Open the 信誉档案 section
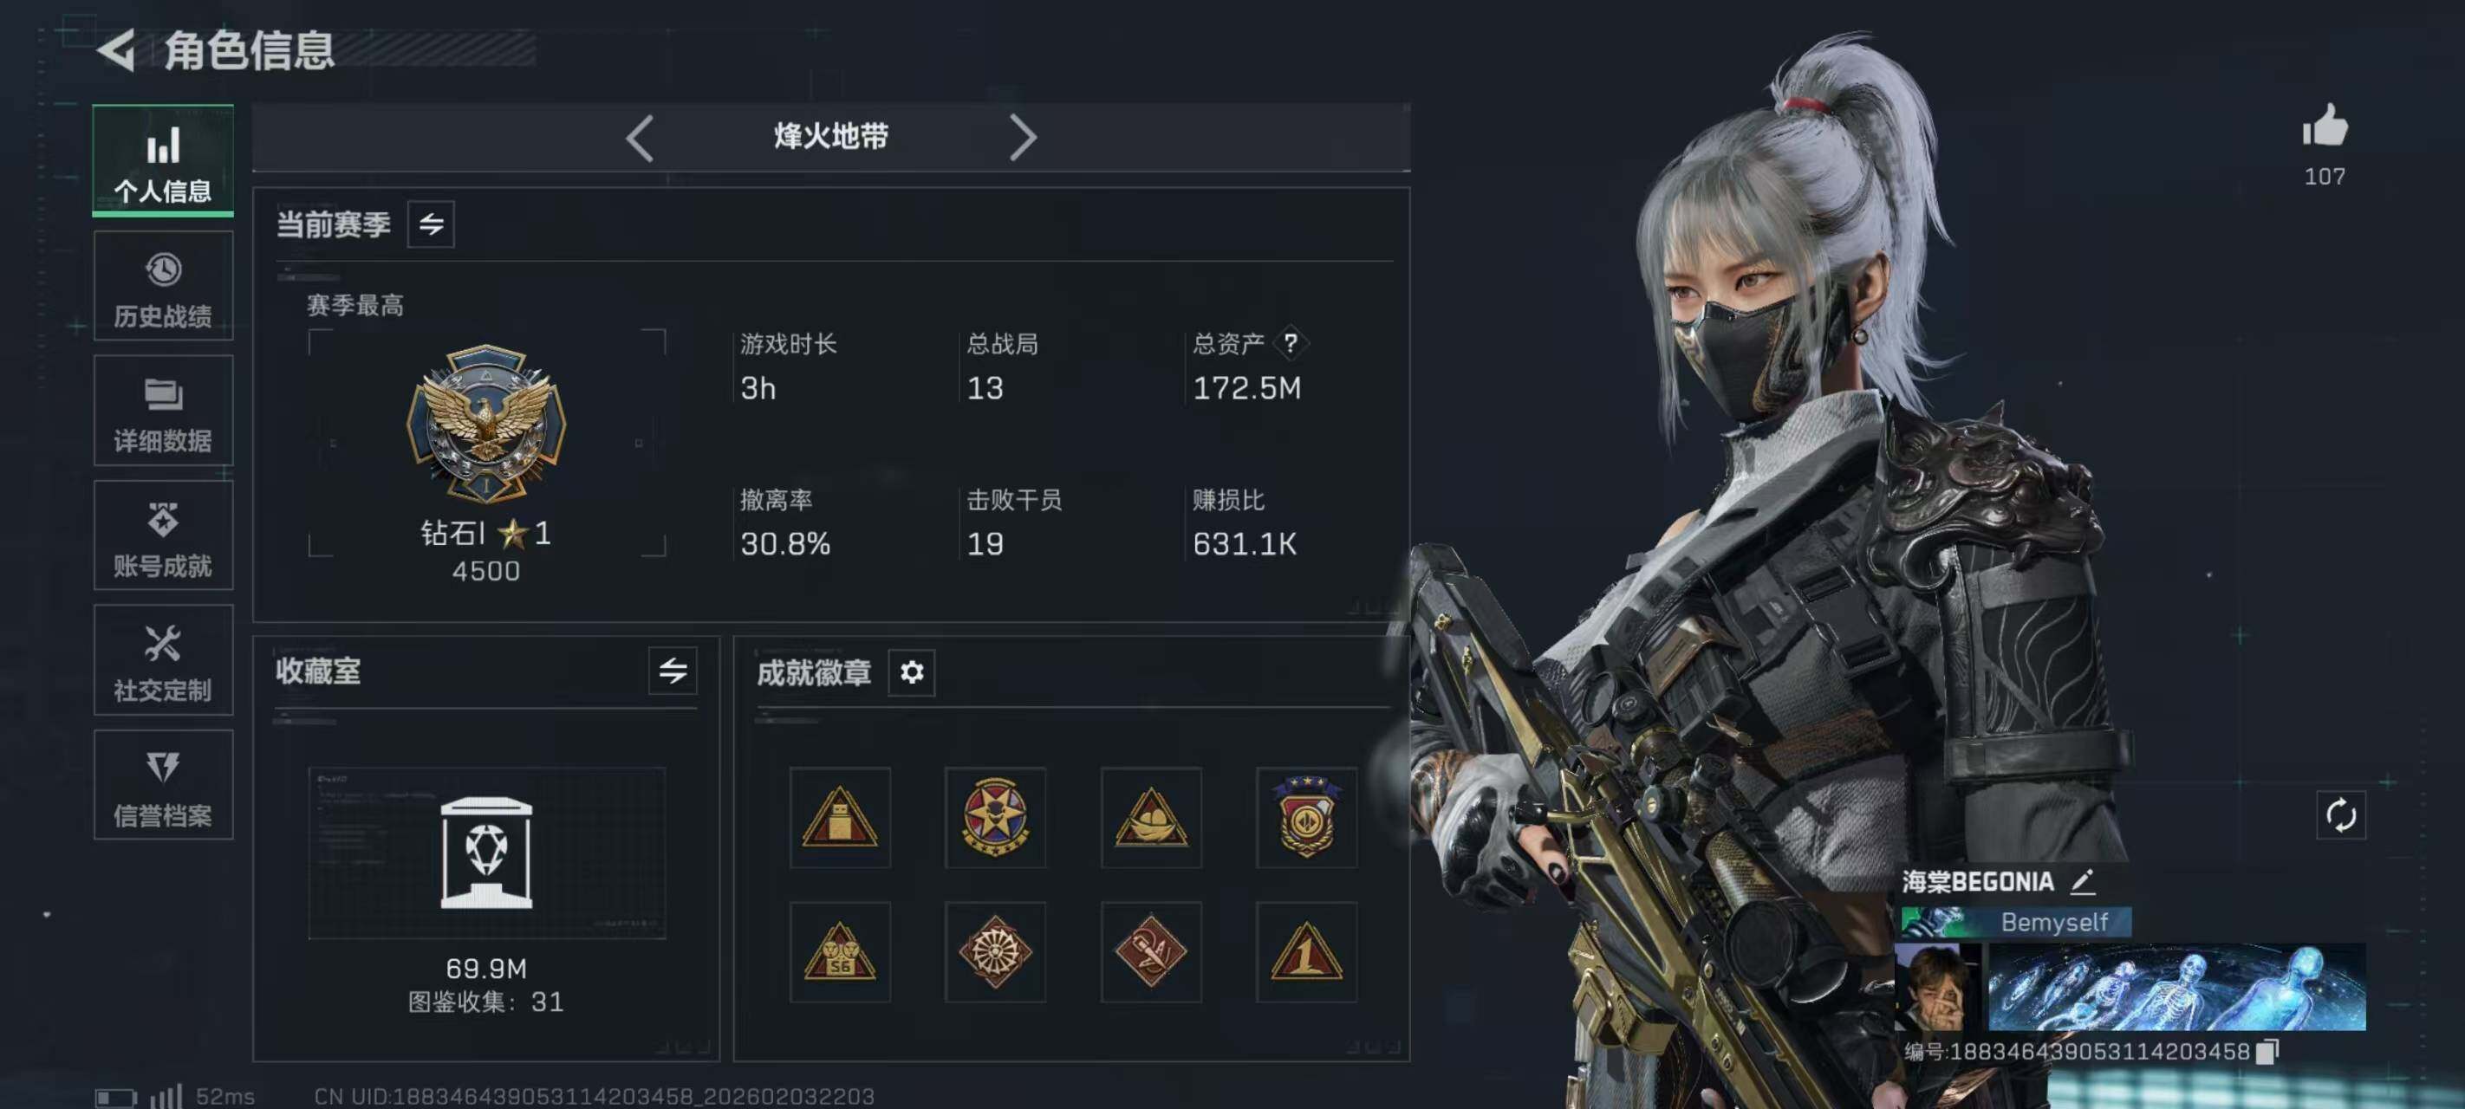Screen dimensions: 2465x1109 (x=163, y=785)
